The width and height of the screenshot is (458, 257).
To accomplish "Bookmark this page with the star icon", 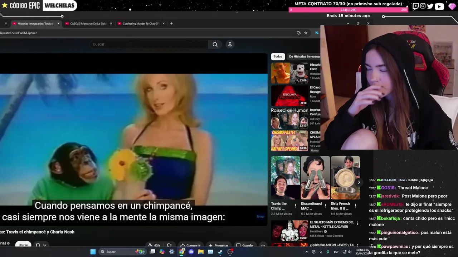I will click(306, 33).
